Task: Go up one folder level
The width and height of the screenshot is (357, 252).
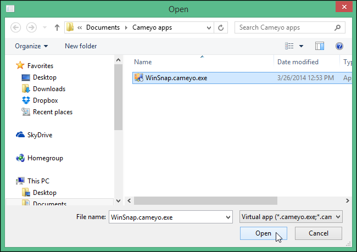Action: (57, 28)
